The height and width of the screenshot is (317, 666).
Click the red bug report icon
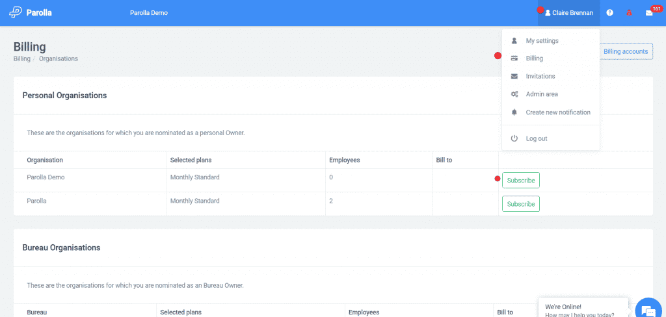pos(629,13)
